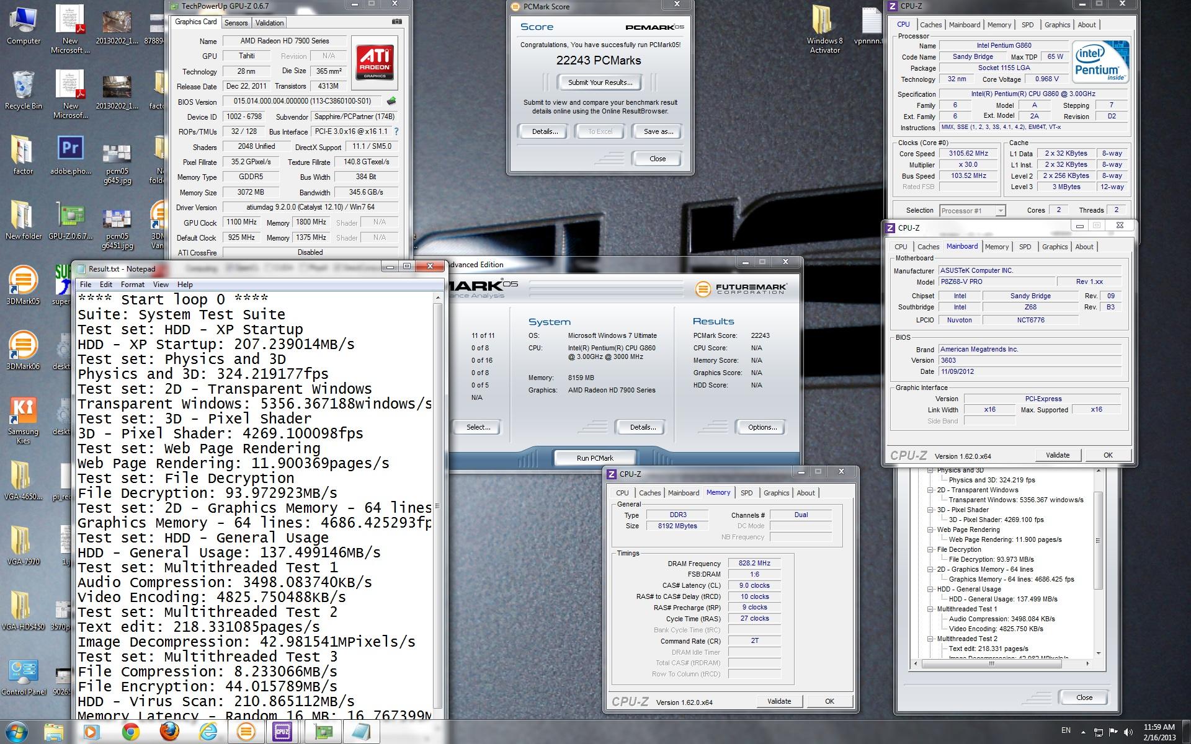Select the Windows 8 Activator folder icon
This screenshot has width=1191, height=744.
tap(825, 30)
